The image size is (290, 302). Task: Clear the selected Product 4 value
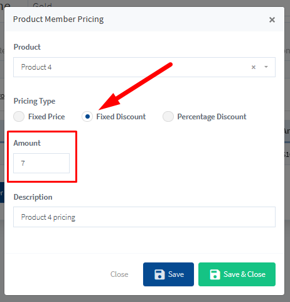pyautogui.click(x=254, y=67)
